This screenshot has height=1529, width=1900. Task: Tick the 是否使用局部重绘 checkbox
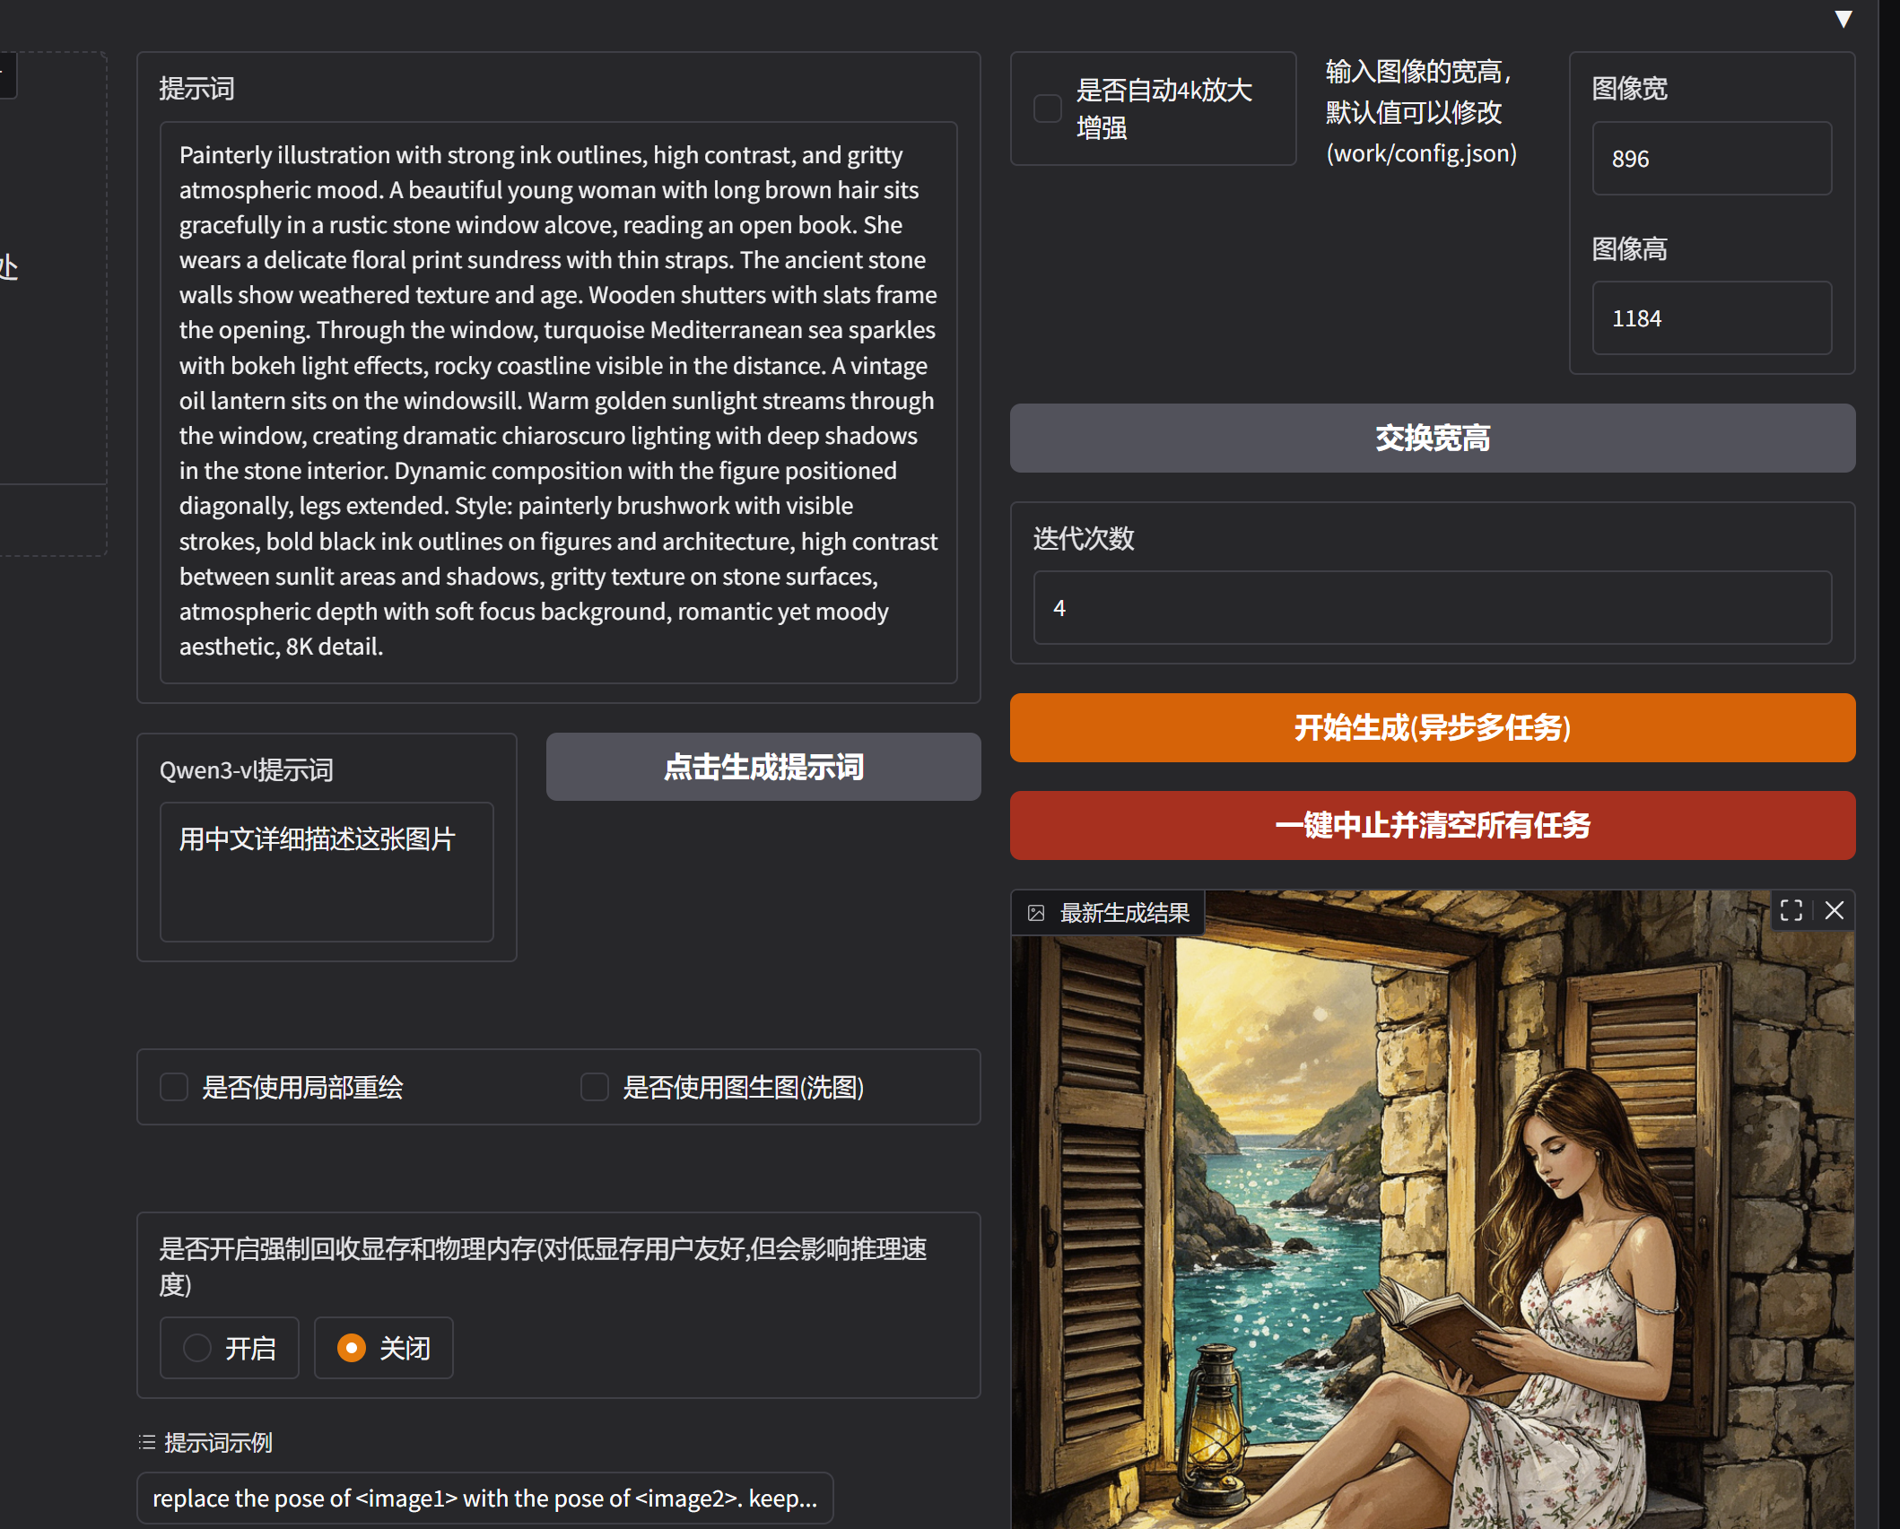tap(173, 1087)
